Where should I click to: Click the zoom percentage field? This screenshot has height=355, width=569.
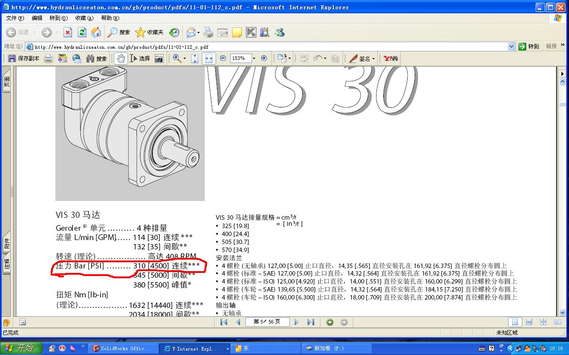[x=240, y=59]
